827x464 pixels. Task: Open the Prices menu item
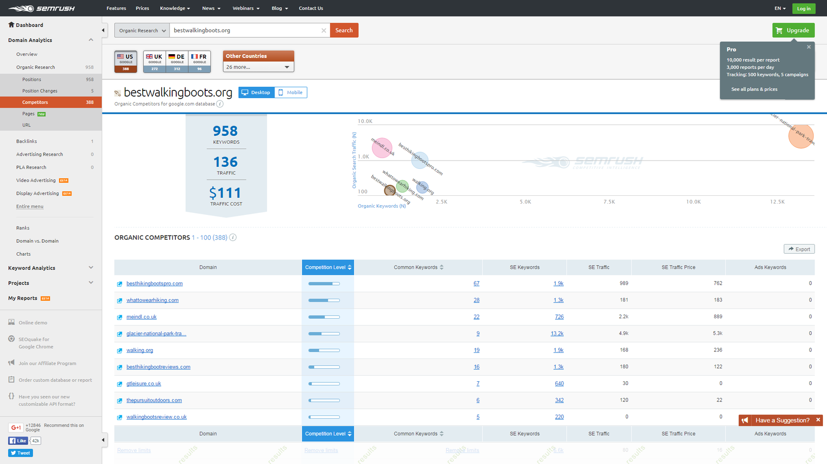pos(142,8)
